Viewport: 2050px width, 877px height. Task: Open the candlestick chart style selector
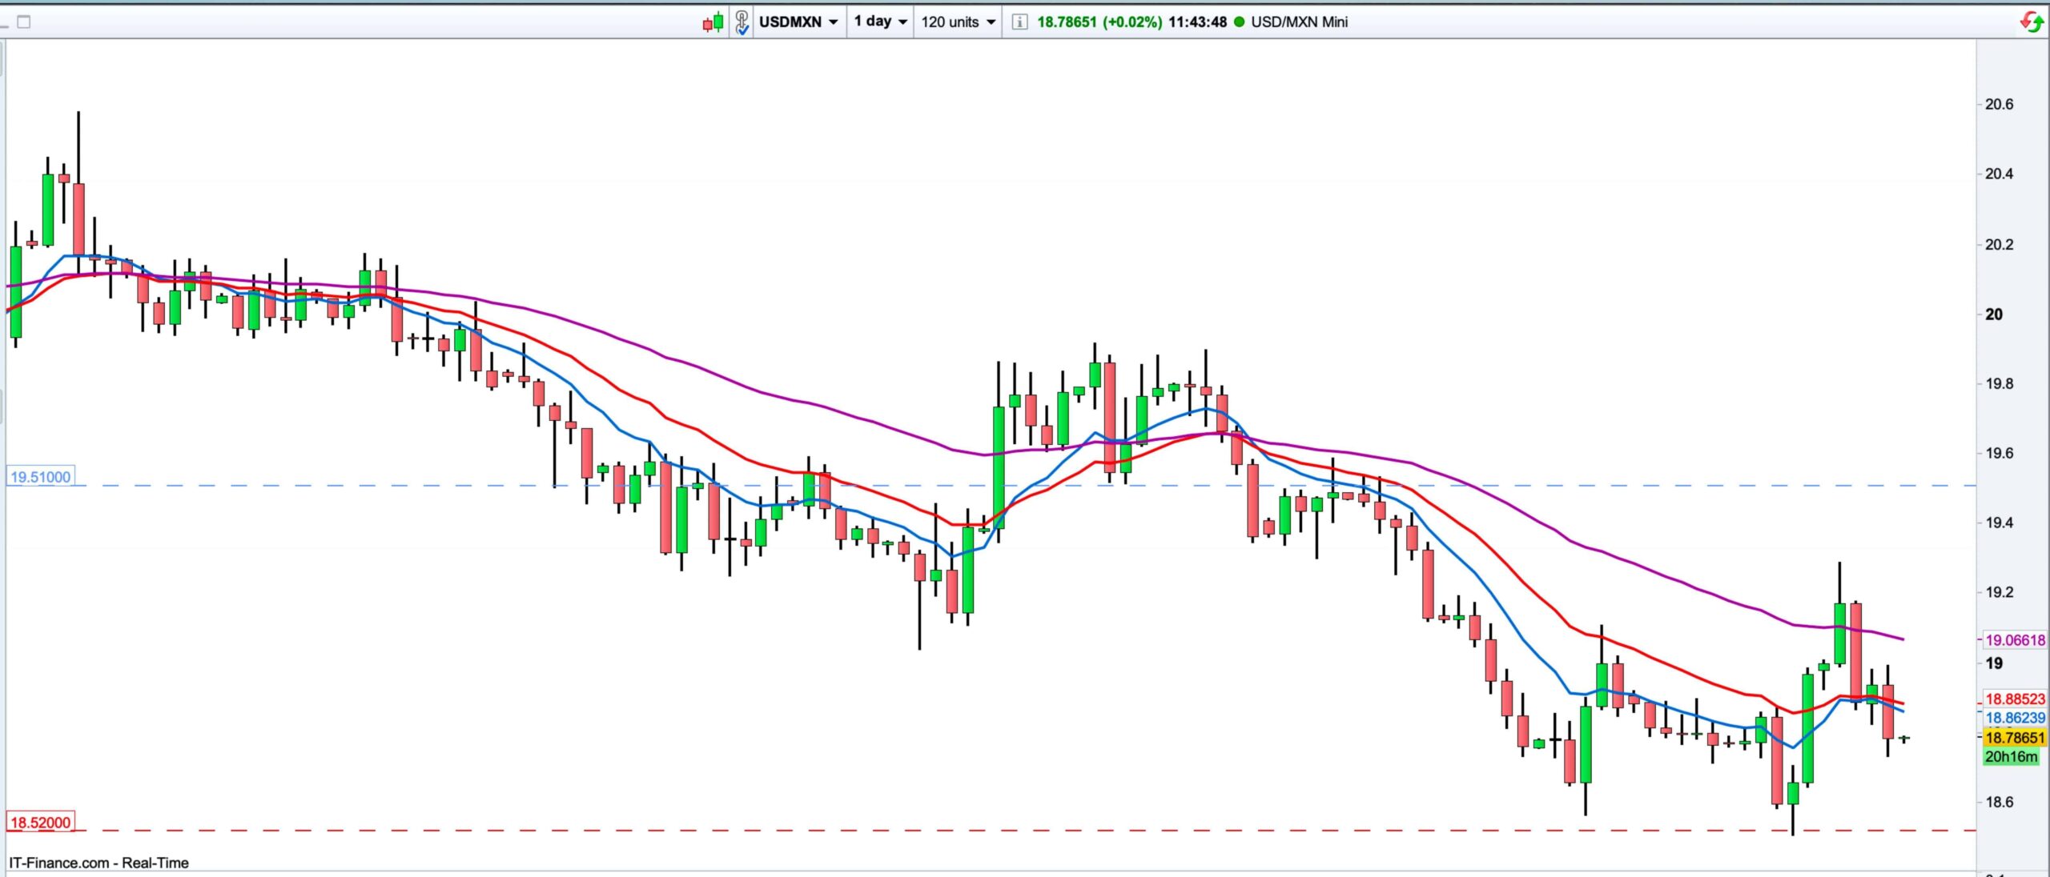click(713, 22)
